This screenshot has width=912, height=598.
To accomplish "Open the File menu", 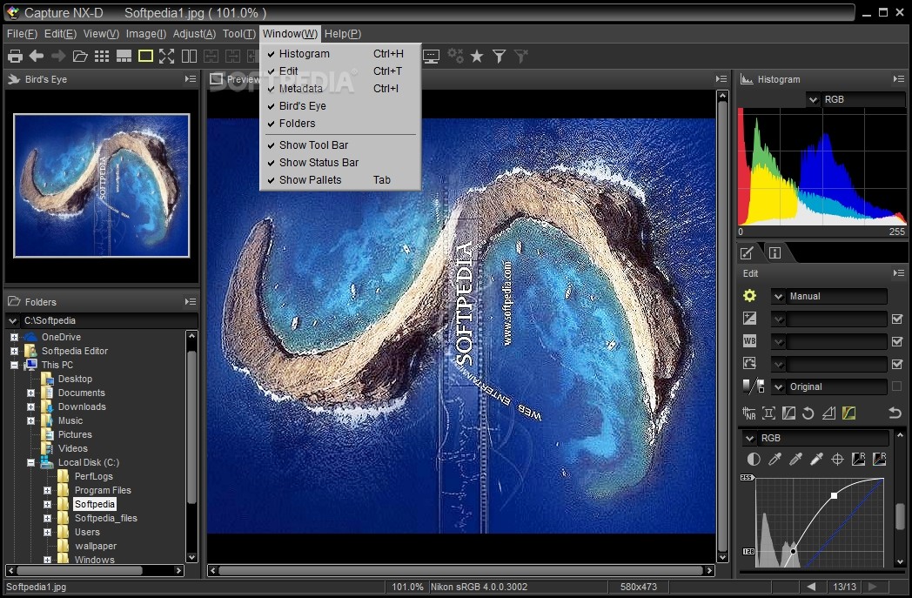I will 22,34.
